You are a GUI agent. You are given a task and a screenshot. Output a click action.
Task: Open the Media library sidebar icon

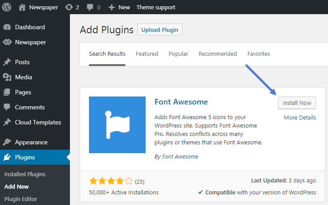(x=7, y=77)
